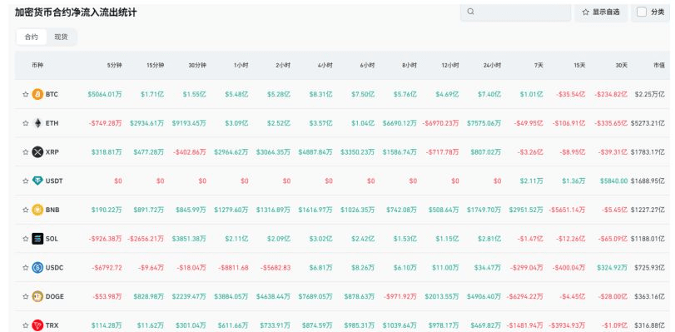
Task: Select XRP 4-hour value $4887.84万
Action: coord(315,151)
